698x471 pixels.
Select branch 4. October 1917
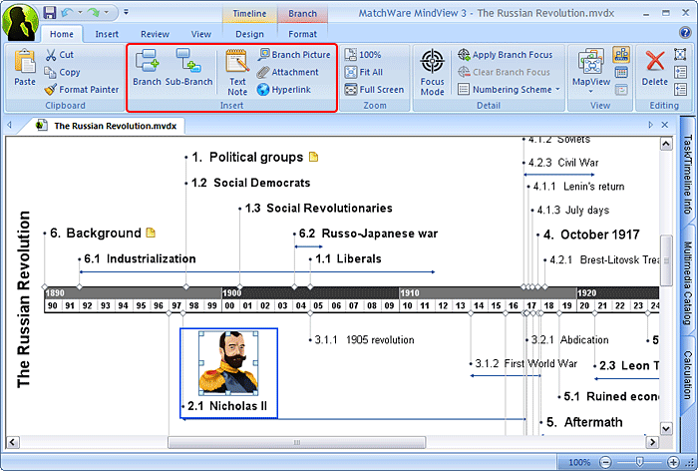(591, 235)
